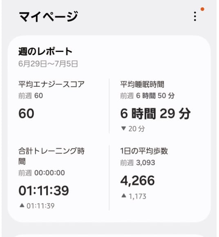Open the マイページ page title

click(48, 16)
